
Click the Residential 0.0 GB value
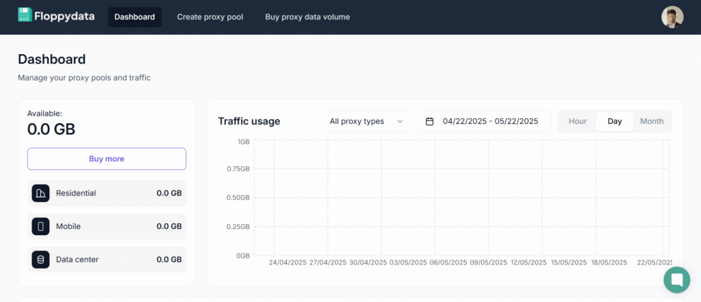click(169, 193)
